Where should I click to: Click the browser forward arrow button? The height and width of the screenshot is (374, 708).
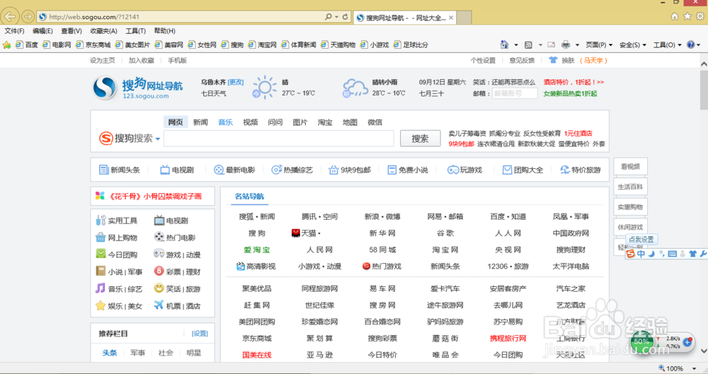pos(28,17)
